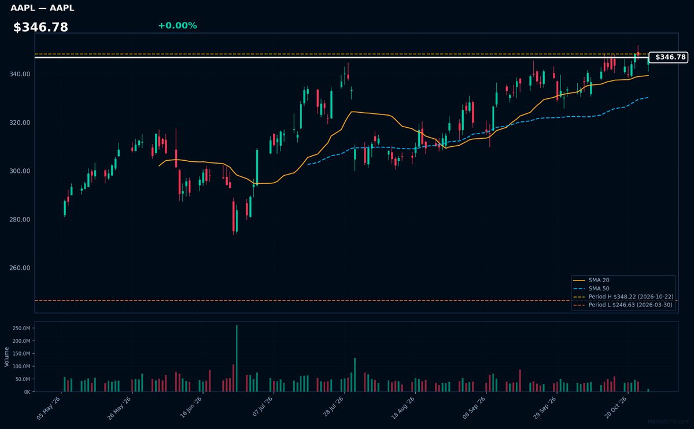Click the orange Period L dashed line

356,301
